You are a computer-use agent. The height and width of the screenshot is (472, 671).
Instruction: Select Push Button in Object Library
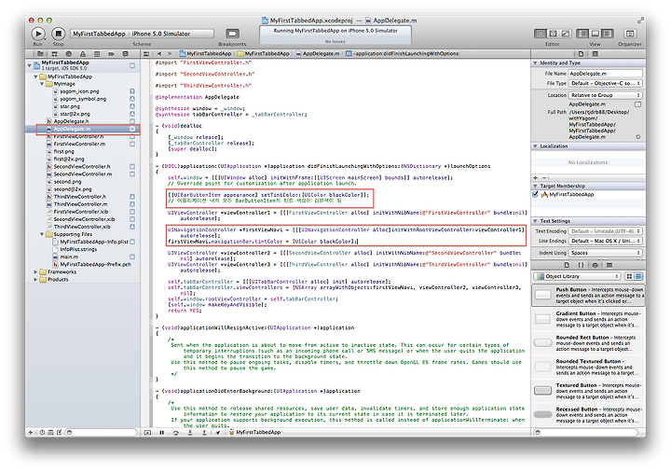point(588,296)
